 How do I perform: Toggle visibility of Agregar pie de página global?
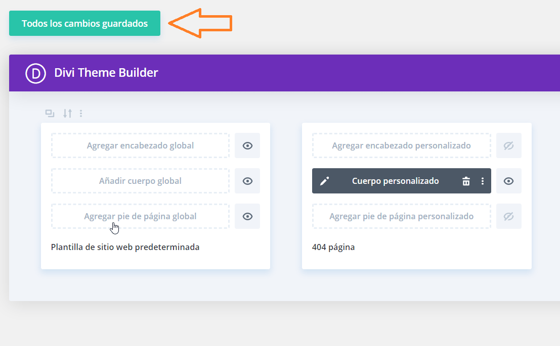point(247,216)
